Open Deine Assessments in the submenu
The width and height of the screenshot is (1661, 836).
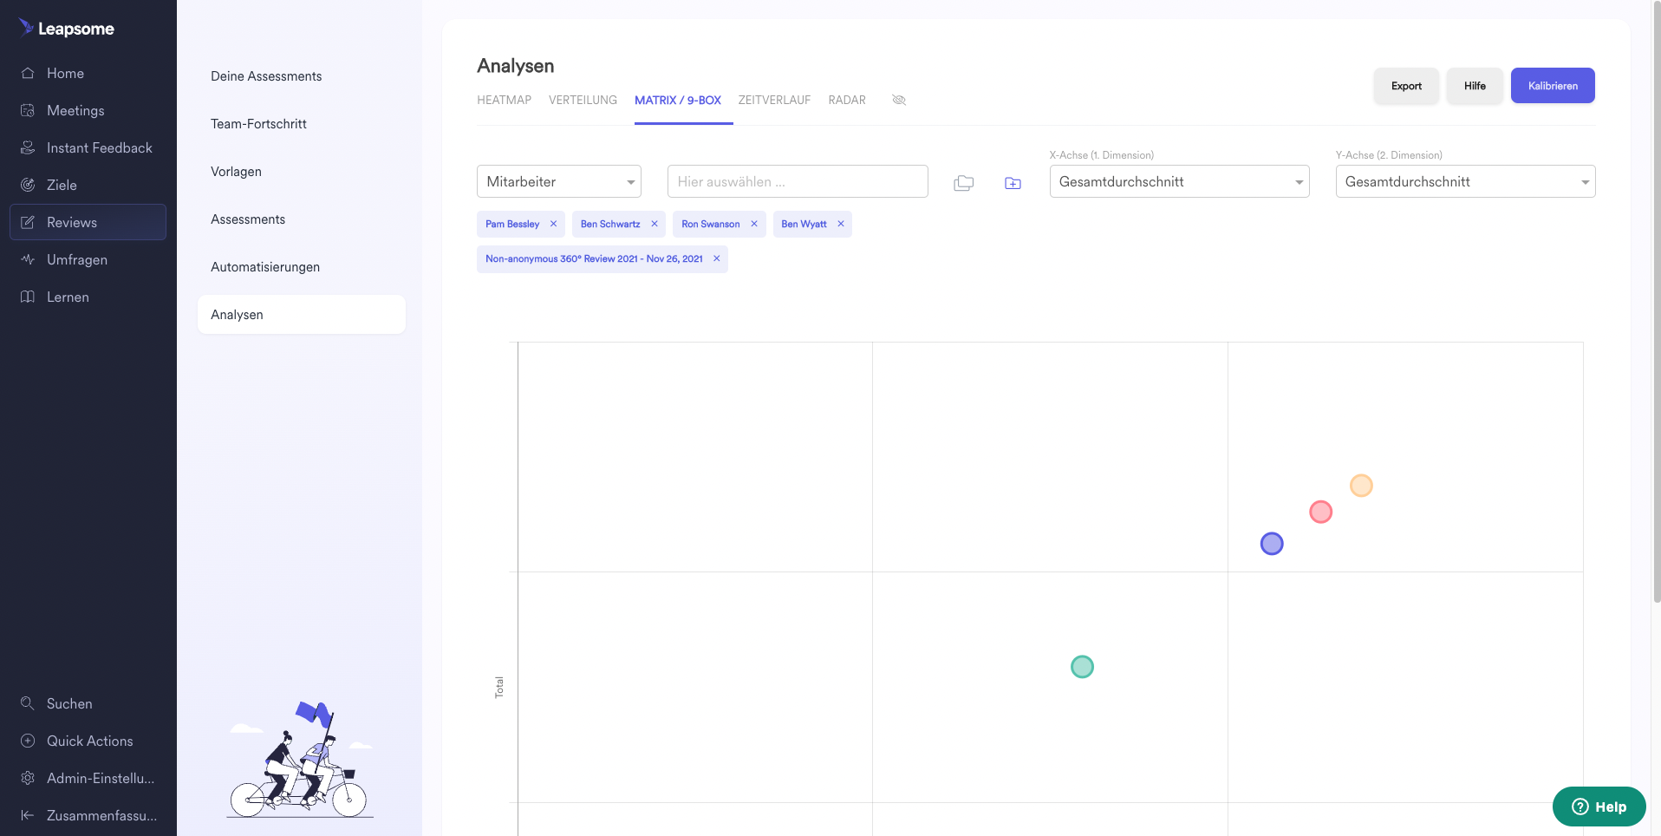(x=266, y=76)
